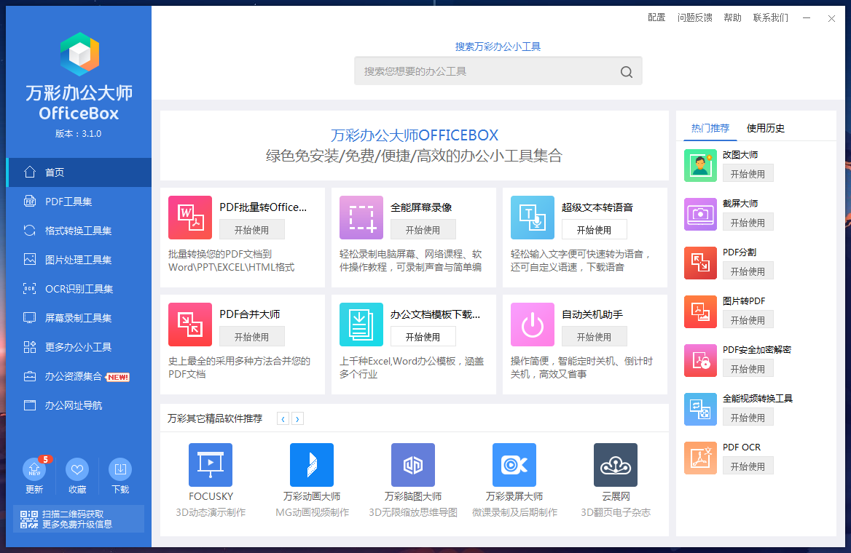The width and height of the screenshot is (851, 553).
Task: Open the PDF OCR icon
Action: [700, 458]
